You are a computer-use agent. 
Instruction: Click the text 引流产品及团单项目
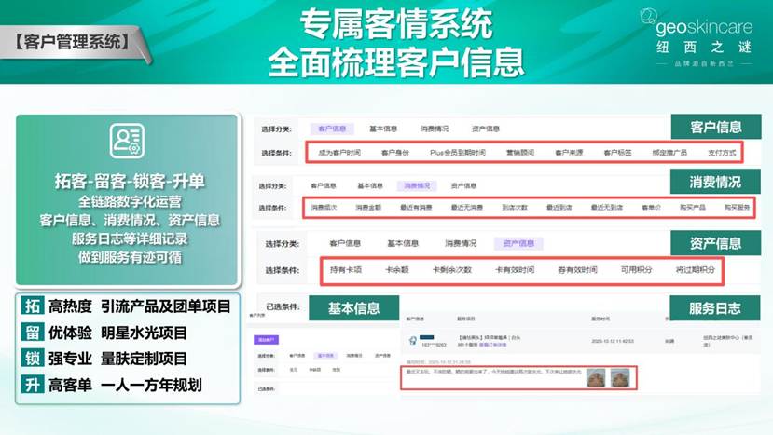point(166,306)
